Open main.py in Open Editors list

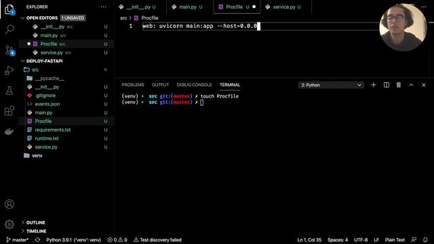(x=66, y=35)
